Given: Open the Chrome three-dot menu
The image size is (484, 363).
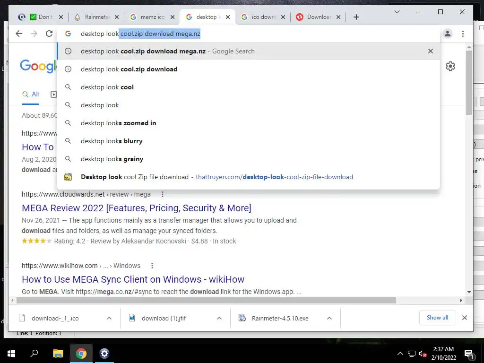Looking at the screenshot, I should click(x=463, y=34).
